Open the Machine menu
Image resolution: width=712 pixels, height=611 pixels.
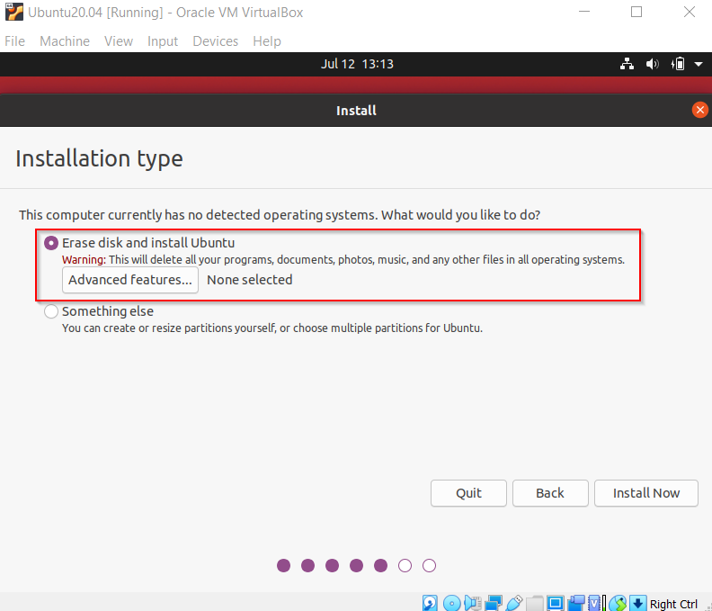[x=65, y=41]
